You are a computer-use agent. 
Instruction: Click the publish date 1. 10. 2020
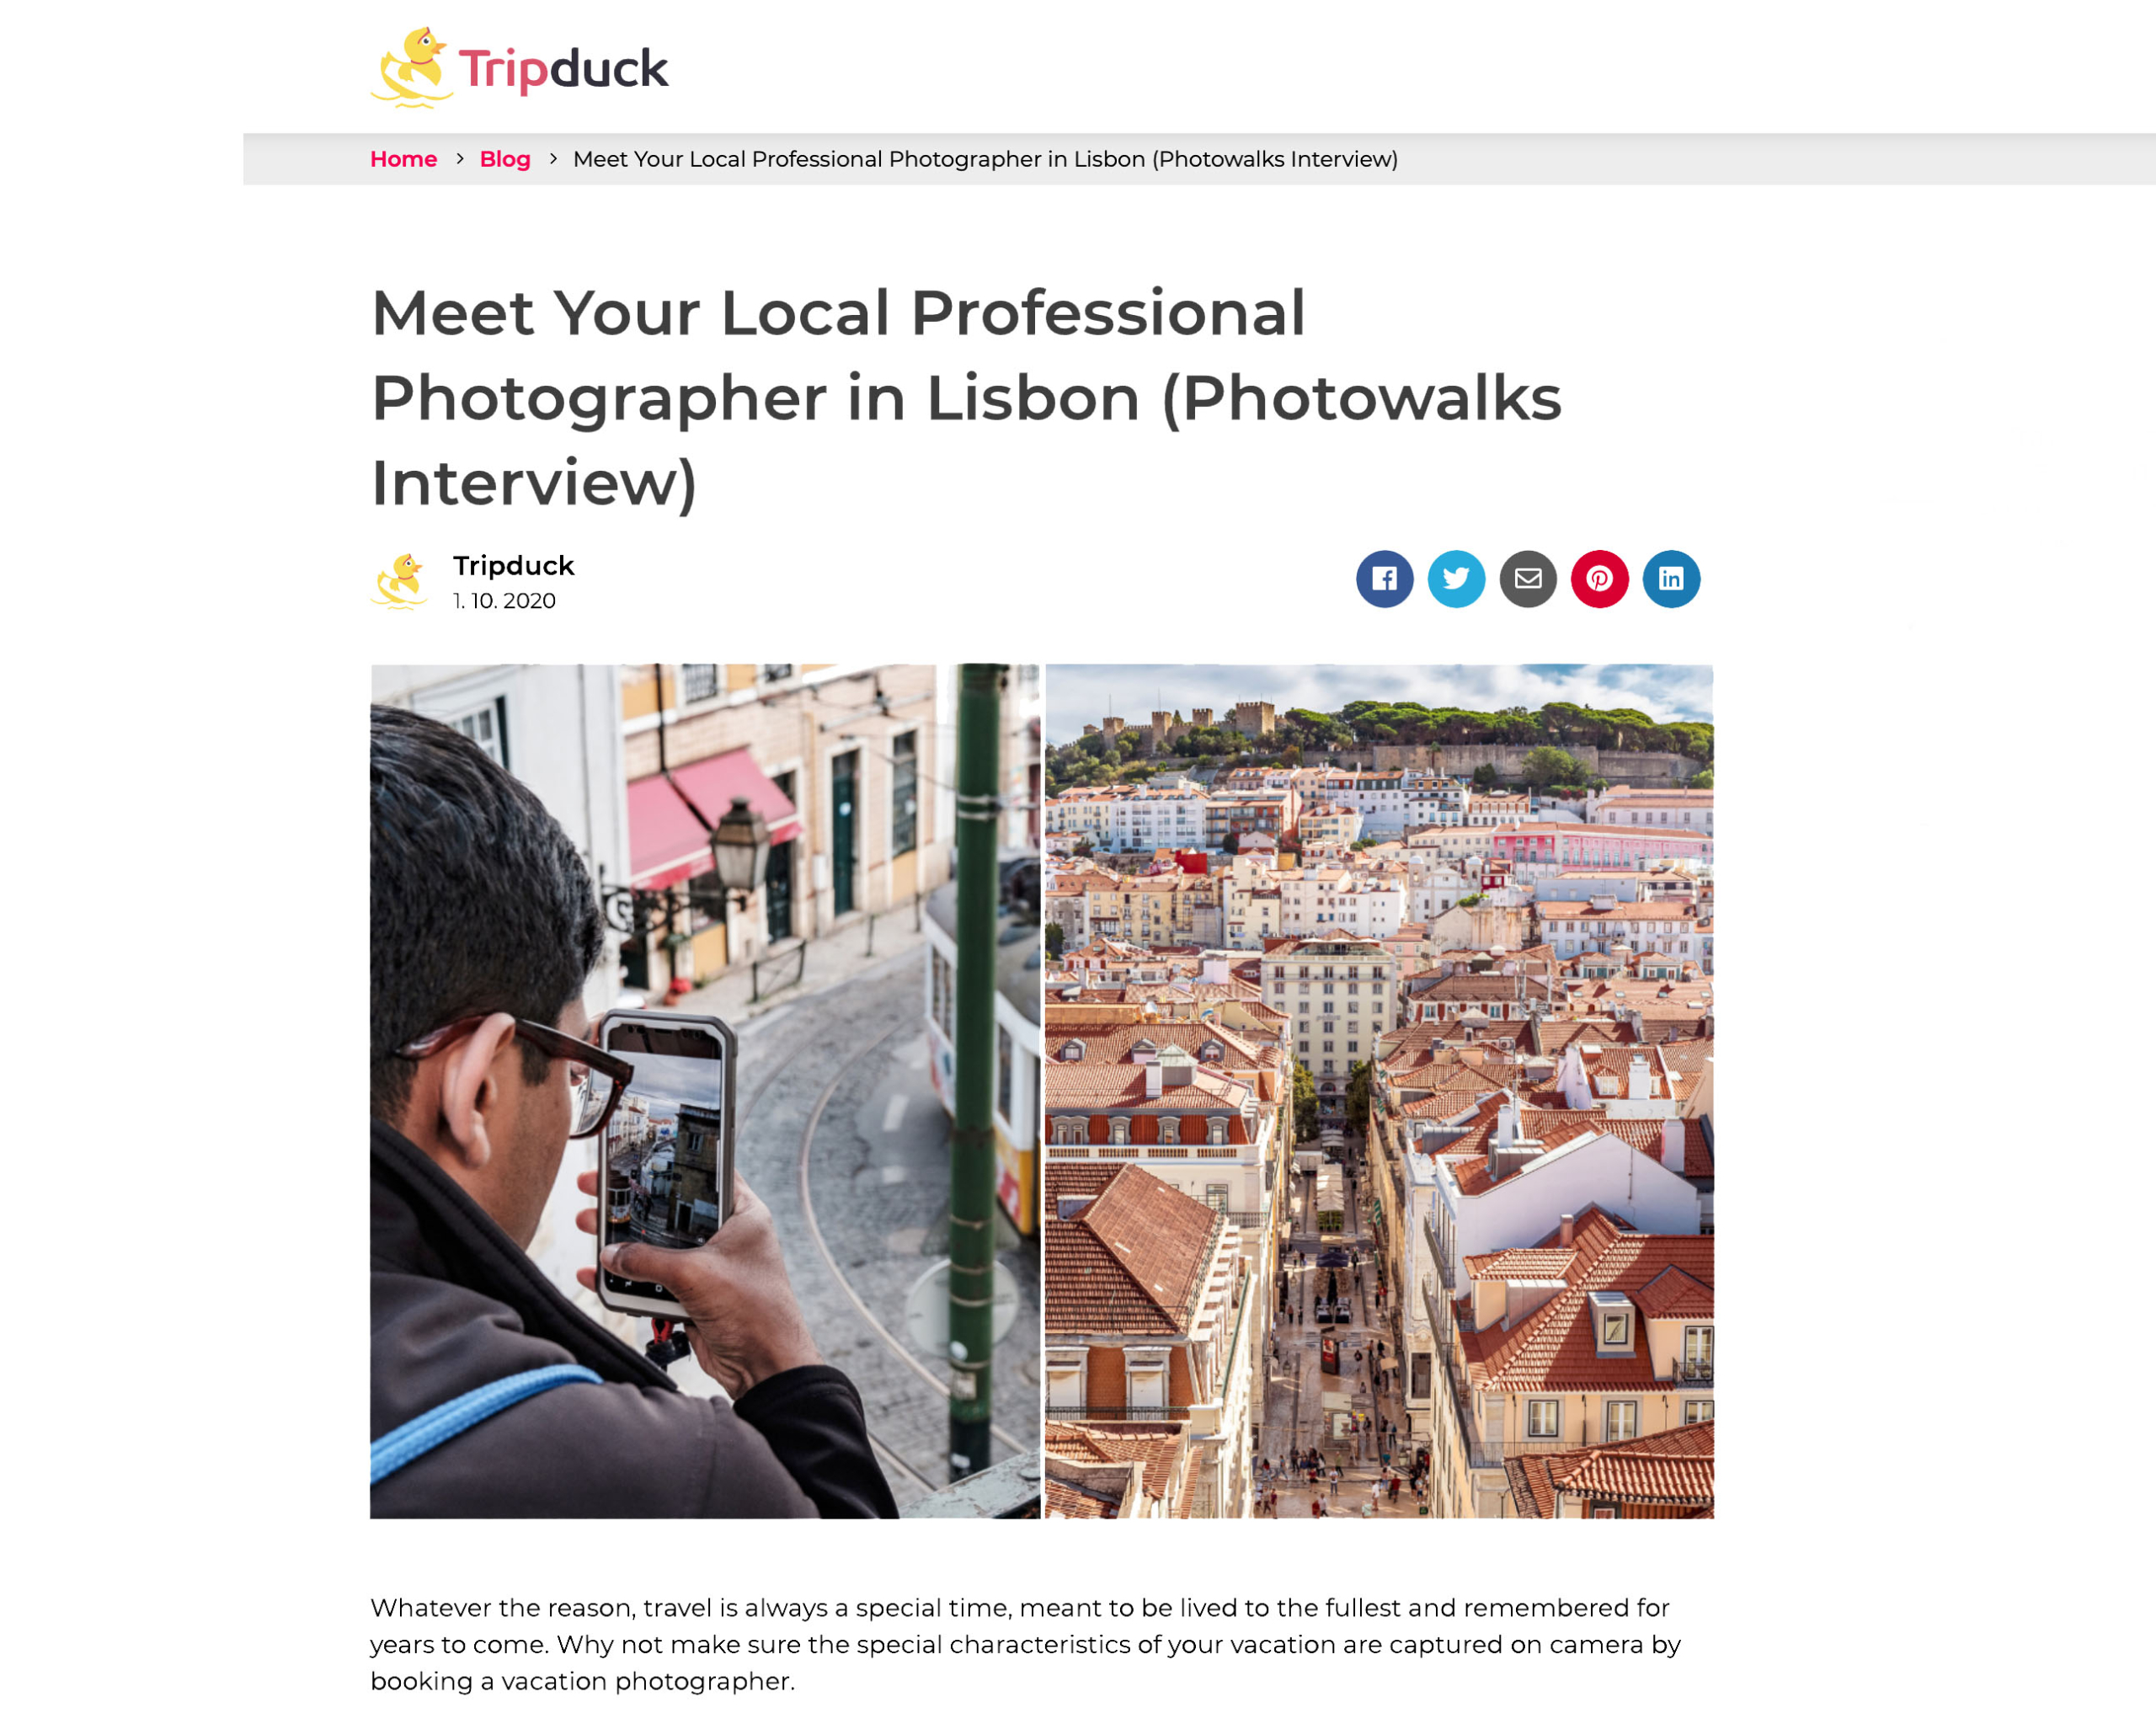(504, 601)
